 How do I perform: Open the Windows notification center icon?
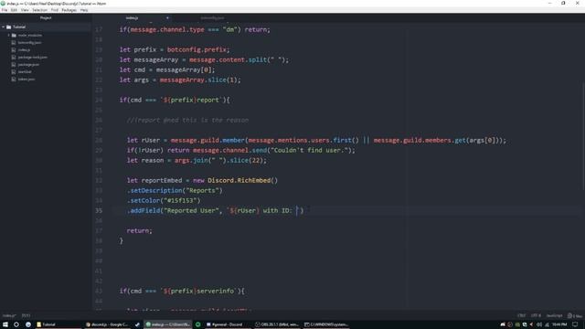(x=575, y=324)
